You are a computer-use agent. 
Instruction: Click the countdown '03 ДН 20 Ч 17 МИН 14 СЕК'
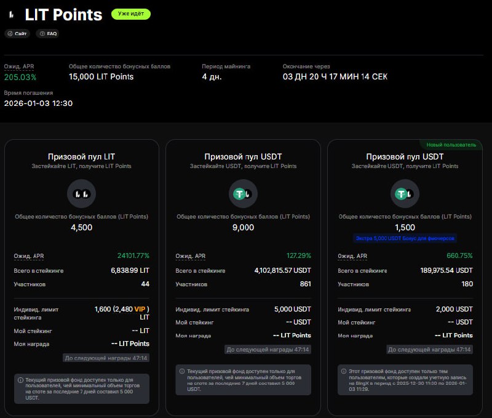pos(335,77)
